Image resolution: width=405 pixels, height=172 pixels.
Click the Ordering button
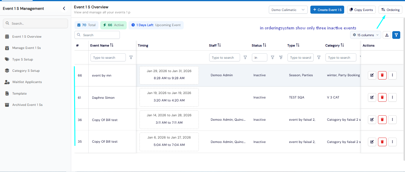[390, 10]
